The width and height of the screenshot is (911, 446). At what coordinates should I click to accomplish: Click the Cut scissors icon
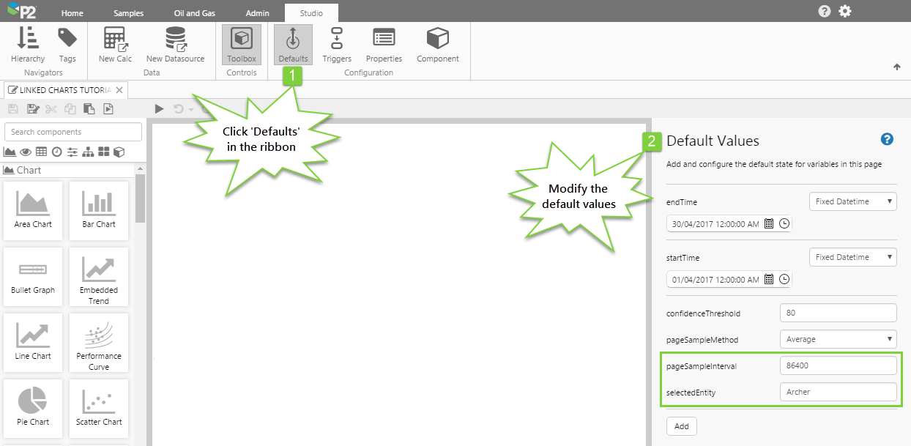click(51, 109)
